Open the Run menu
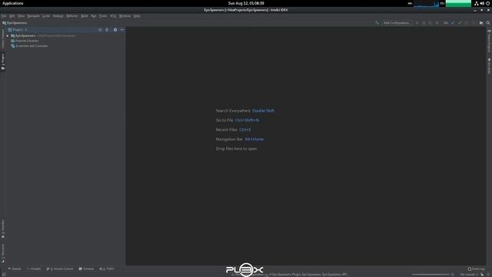The image size is (492, 277). pos(94,16)
